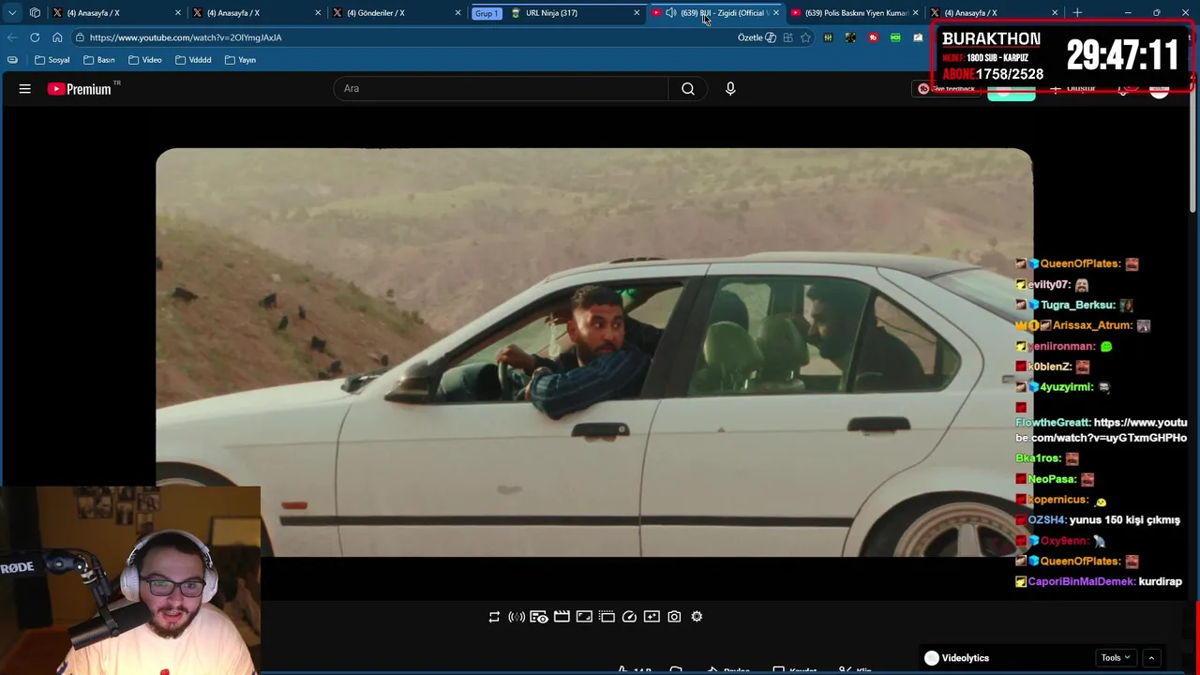The width and height of the screenshot is (1200, 675).
Task: Open the Video bookmarks folder
Action: [x=144, y=60]
